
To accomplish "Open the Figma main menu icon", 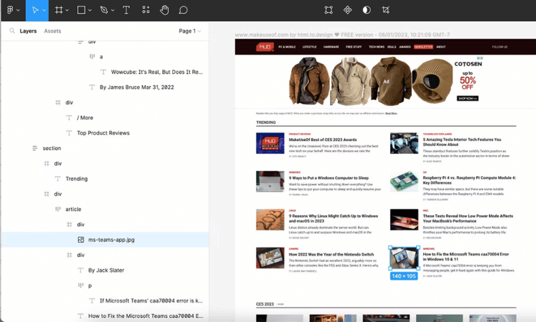I will pyautogui.click(x=10, y=10).
